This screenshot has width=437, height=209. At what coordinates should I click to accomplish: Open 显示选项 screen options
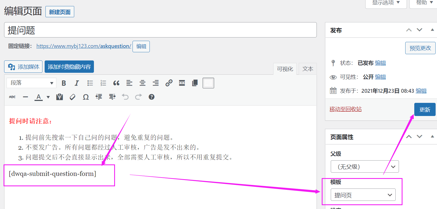click(x=386, y=3)
